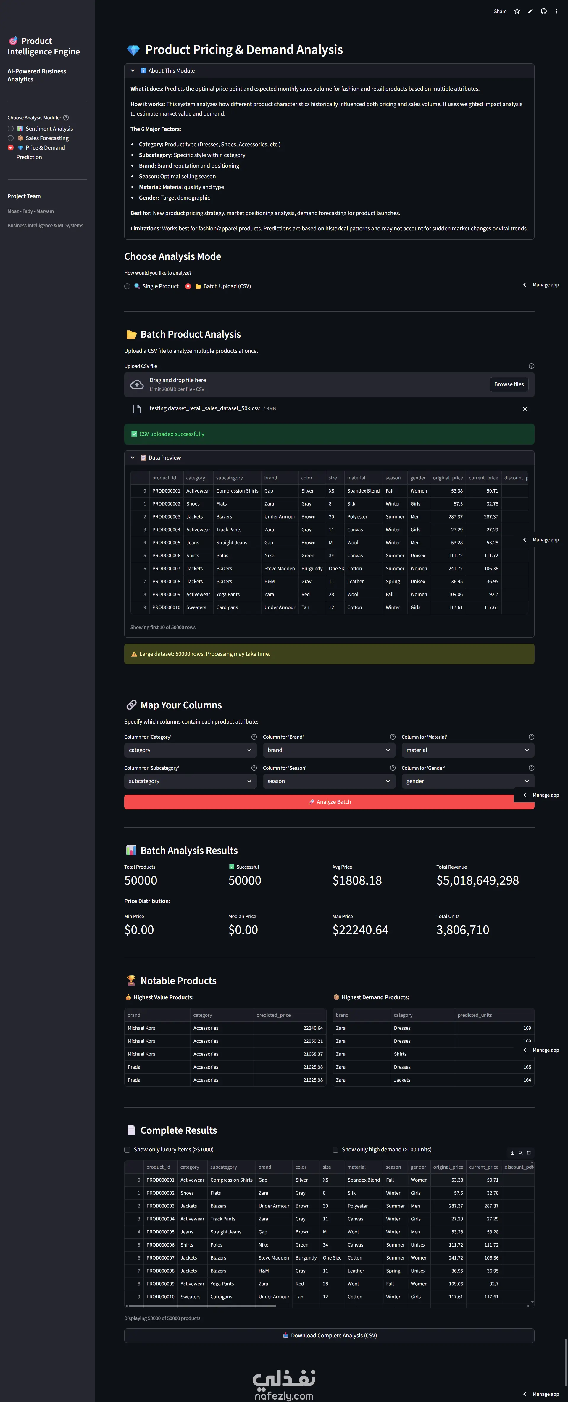Viewport: 568px width, 1402px height.
Task: Select Sentiment Analysis module radio
Action: pyautogui.click(x=10, y=129)
